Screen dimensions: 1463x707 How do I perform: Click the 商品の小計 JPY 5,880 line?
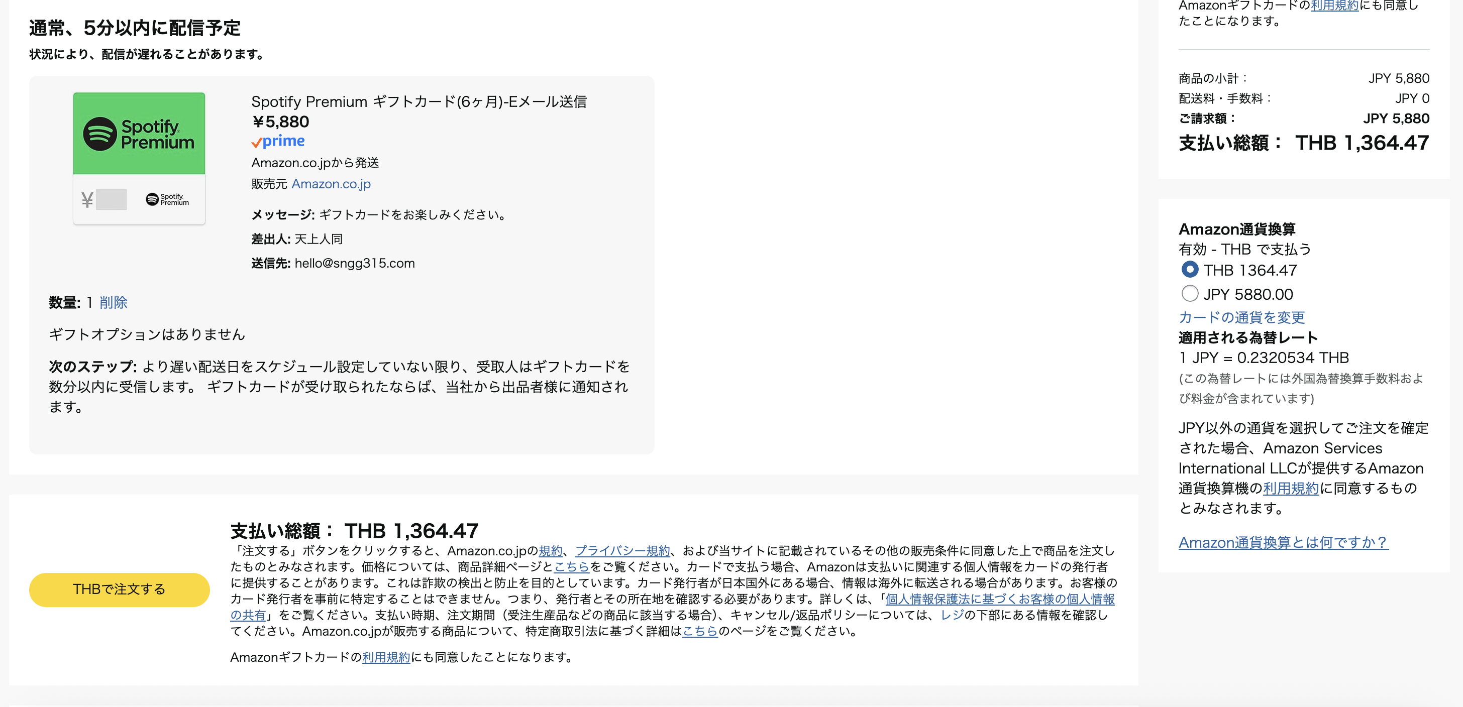1303,78
